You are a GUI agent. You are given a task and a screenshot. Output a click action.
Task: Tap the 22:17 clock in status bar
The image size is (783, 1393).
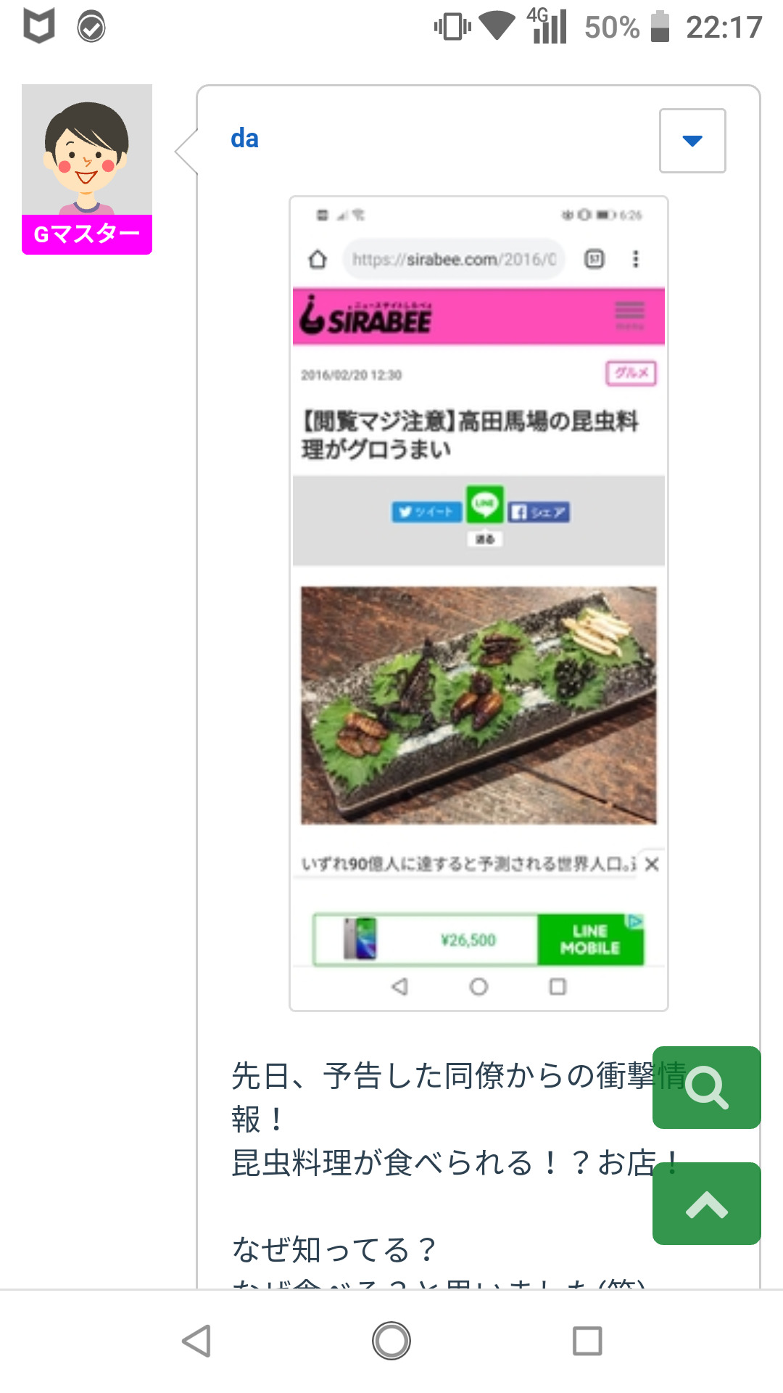pyautogui.click(x=724, y=28)
